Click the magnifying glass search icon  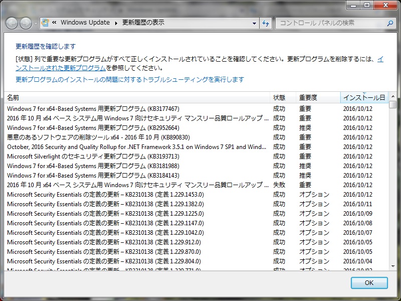390,23
